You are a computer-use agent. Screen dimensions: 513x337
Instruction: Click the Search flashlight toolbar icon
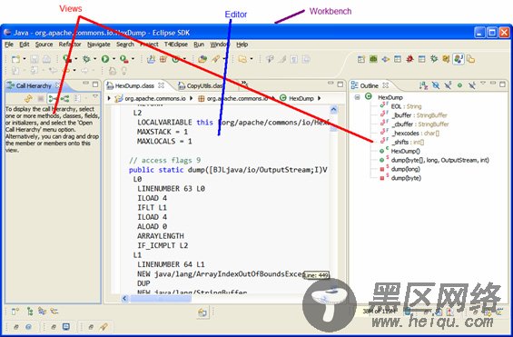coord(215,59)
